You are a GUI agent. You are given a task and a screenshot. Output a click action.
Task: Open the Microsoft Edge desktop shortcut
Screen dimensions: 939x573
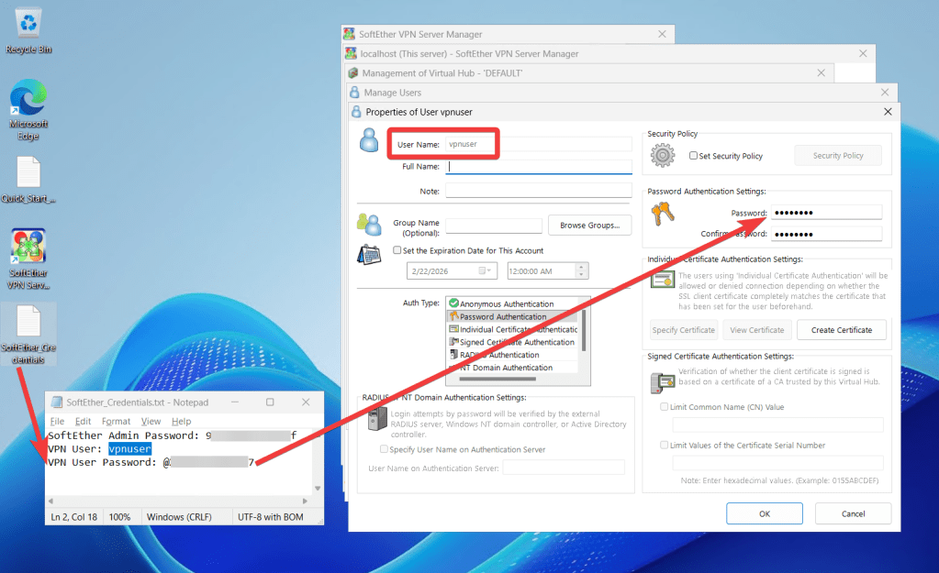point(28,101)
